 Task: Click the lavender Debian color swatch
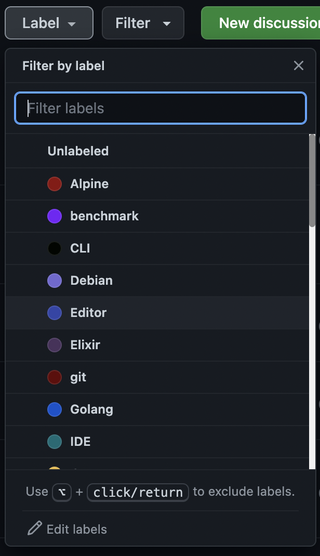[55, 281]
